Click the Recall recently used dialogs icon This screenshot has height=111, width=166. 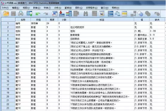(29, 14)
